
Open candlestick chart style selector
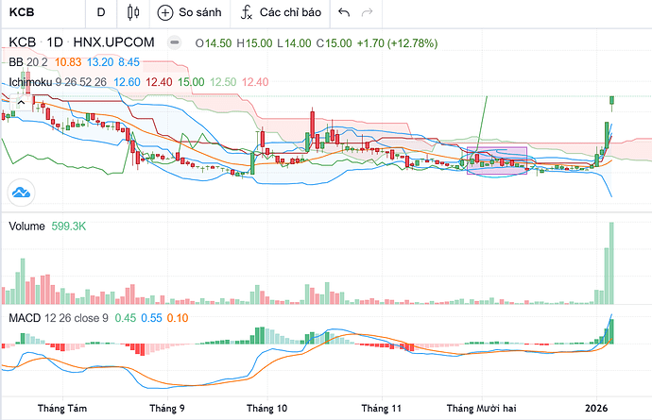tap(133, 12)
